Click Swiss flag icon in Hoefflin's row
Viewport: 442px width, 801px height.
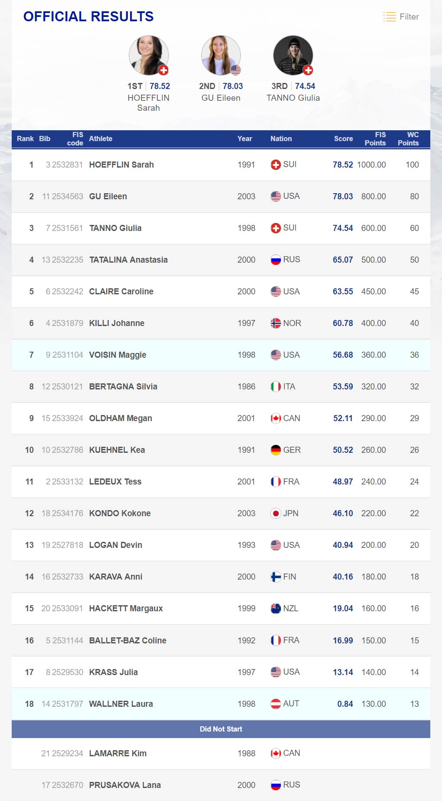tap(276, 165)
